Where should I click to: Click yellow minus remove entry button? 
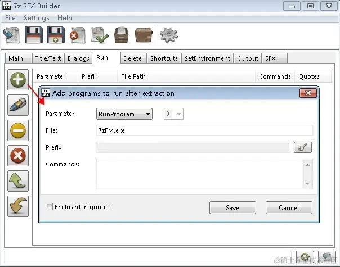click(18, 130)
